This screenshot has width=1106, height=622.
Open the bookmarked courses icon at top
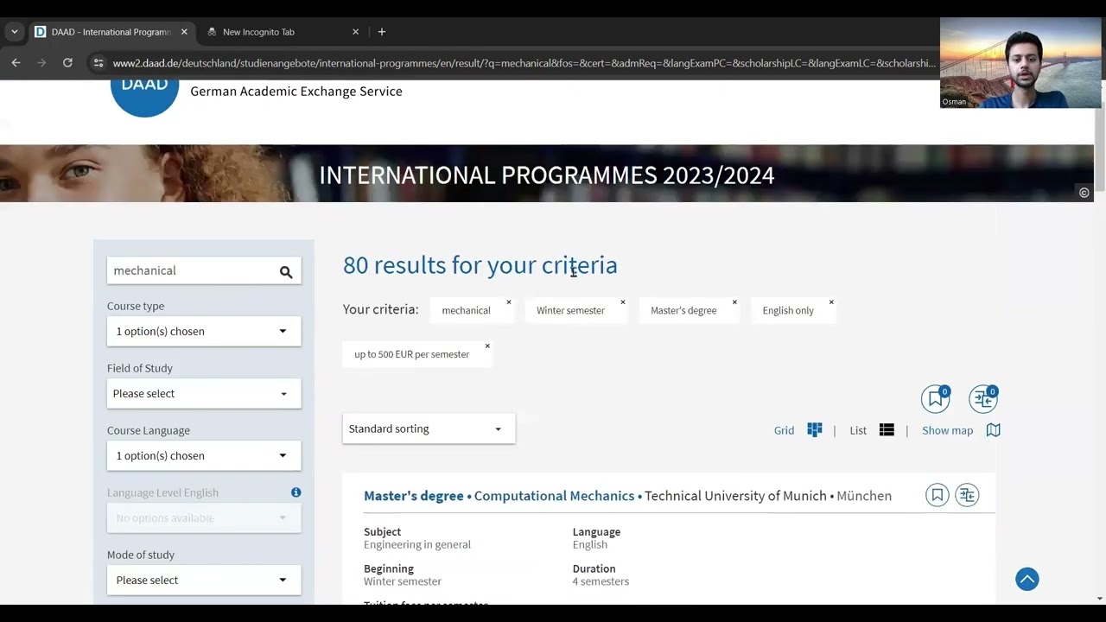click(x=936, y=398)
